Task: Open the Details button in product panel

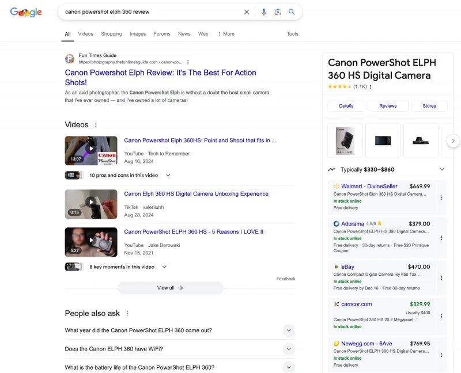Action: [x=346, y=106]
